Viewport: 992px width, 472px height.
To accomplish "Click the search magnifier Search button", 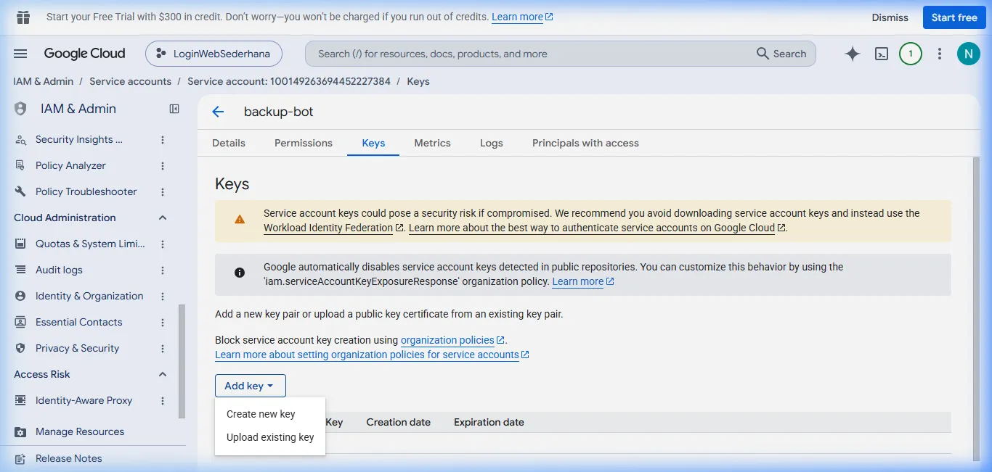I will pos(781,54).
